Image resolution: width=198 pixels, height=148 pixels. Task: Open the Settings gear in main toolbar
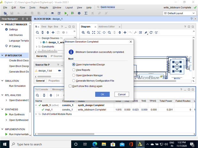click(x=79, y=13)
